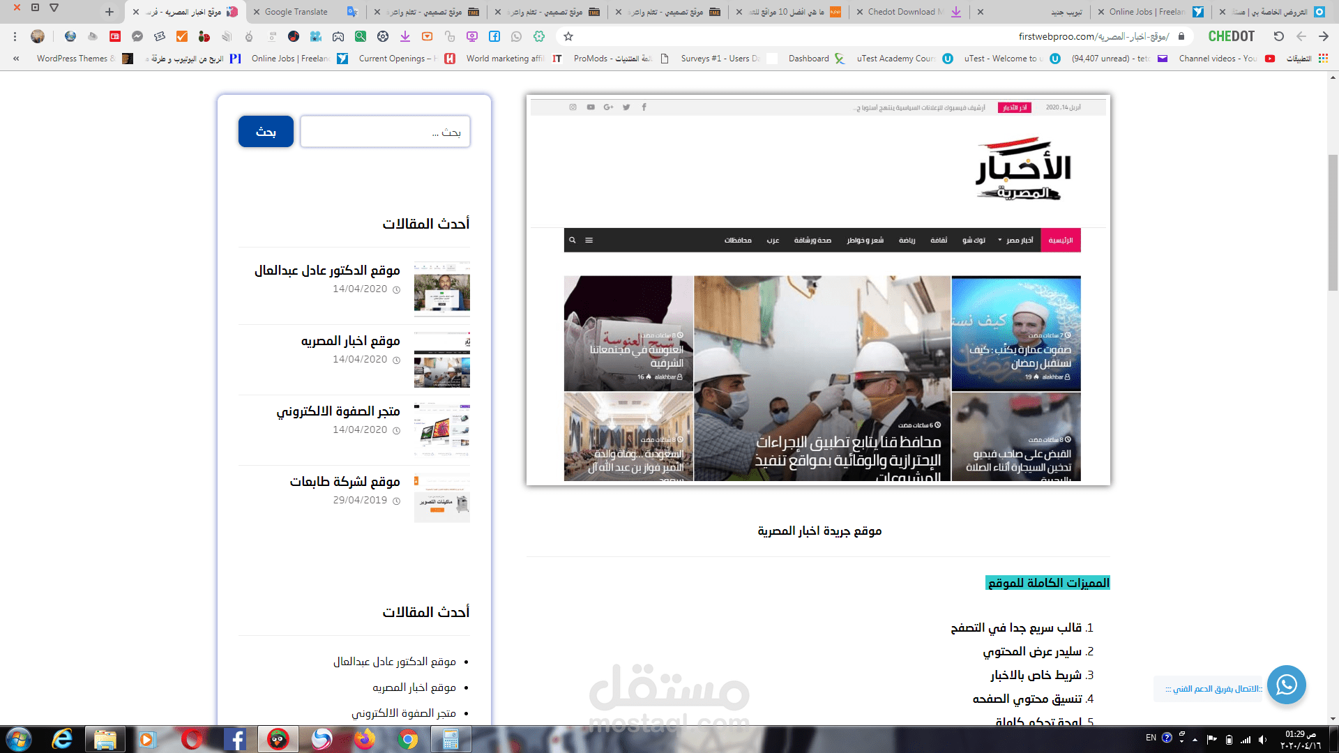Go forward using the right arrow icon
The height and width of the screenshot is (753, 1339).
(x=1324, y=36)
